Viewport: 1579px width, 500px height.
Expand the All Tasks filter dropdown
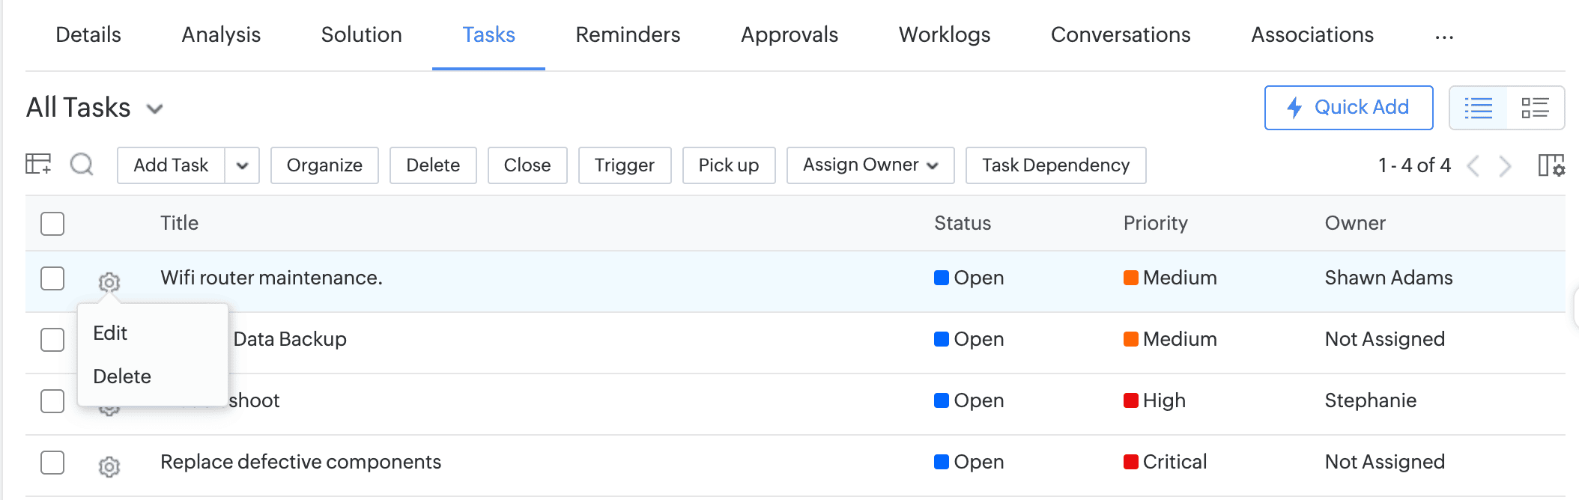pyautogui.click(x=155, y=109)
